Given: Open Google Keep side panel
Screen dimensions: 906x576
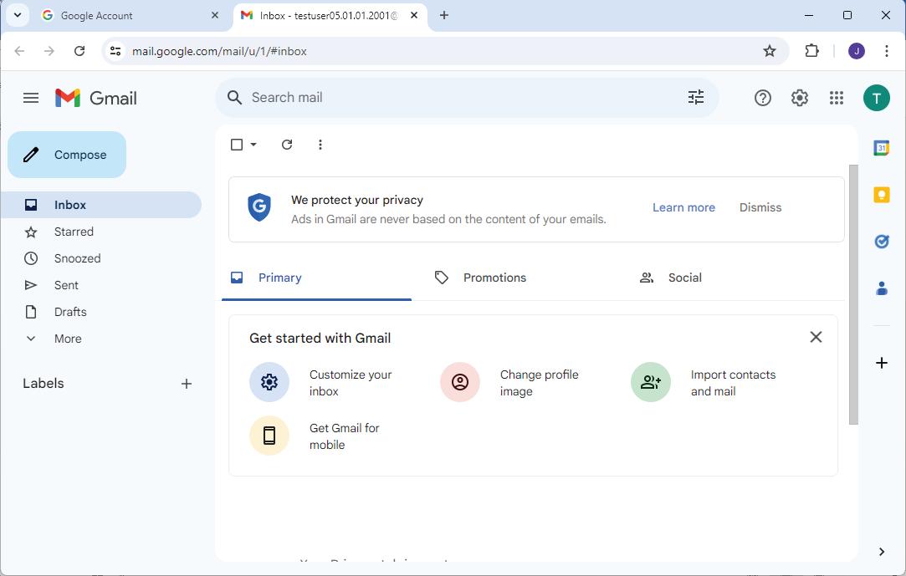Looking at the screenshot, I should 881,195.
